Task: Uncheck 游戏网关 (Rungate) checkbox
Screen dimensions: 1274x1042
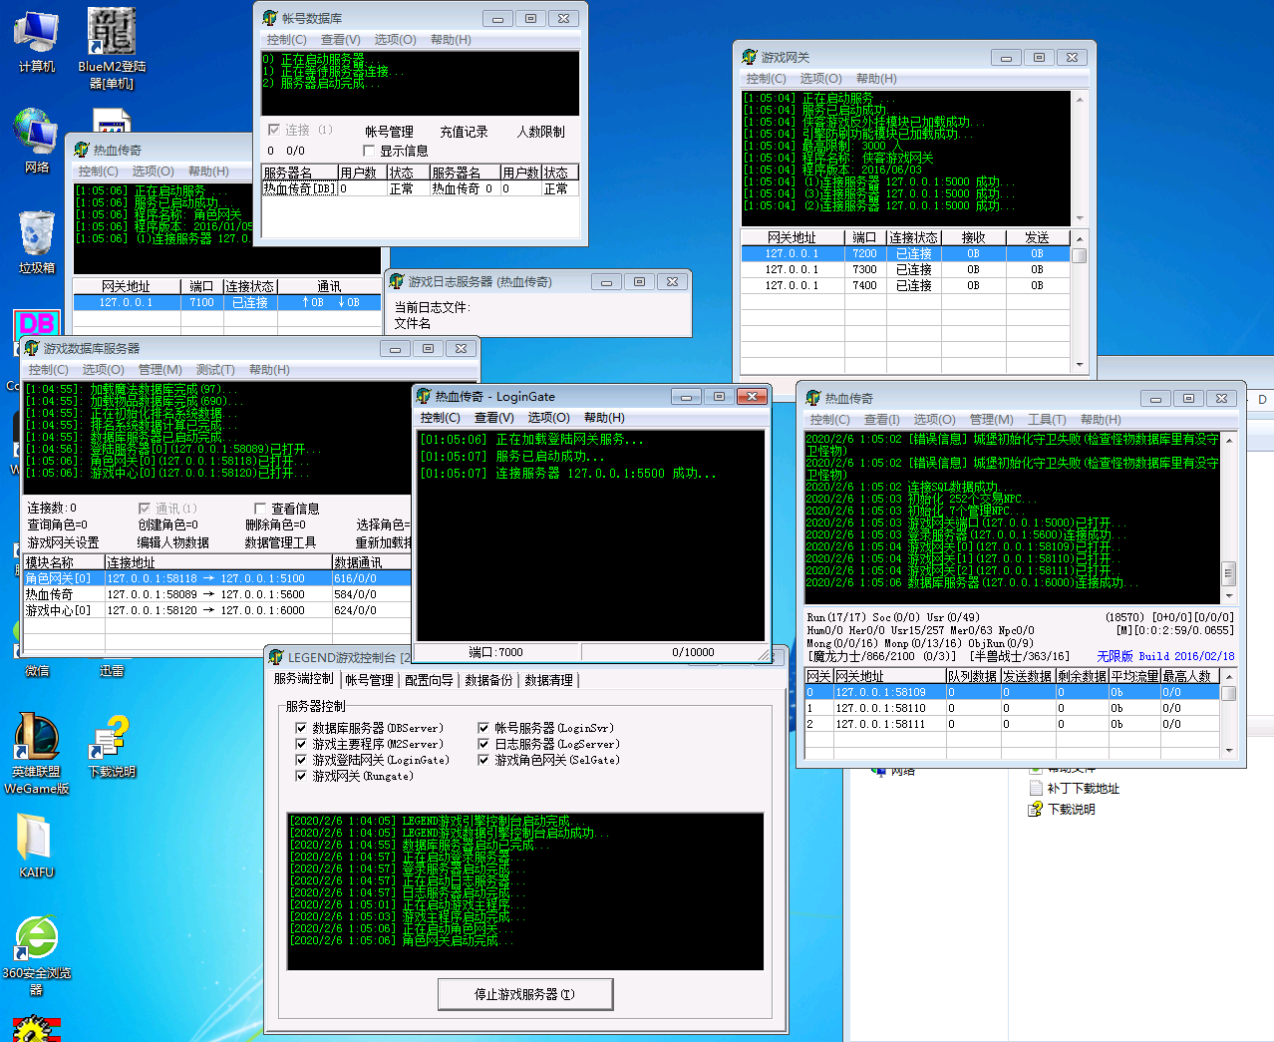Action: [301, 776]
